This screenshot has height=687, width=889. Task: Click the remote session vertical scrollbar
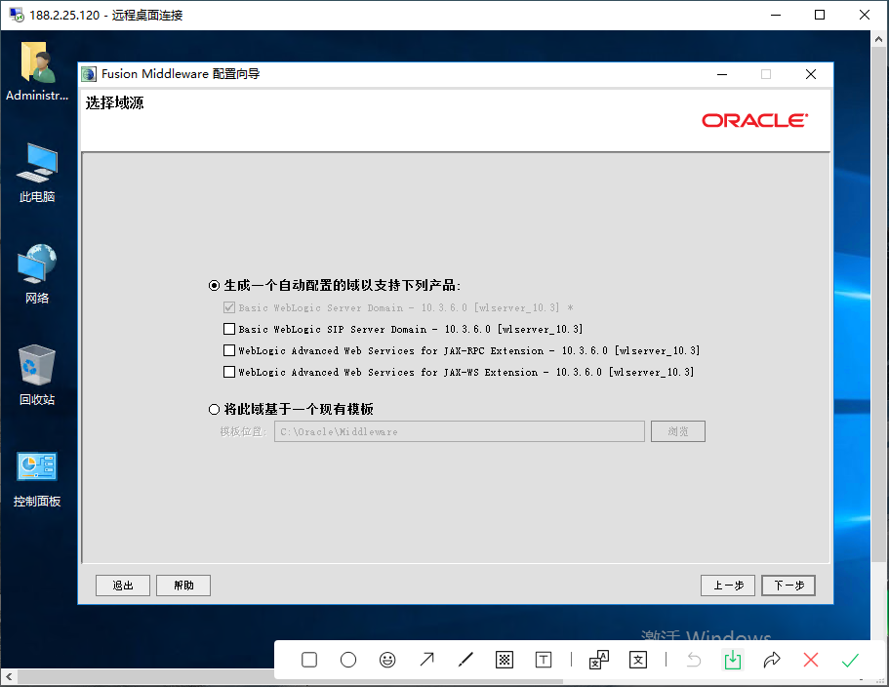(x=879, y=303)
